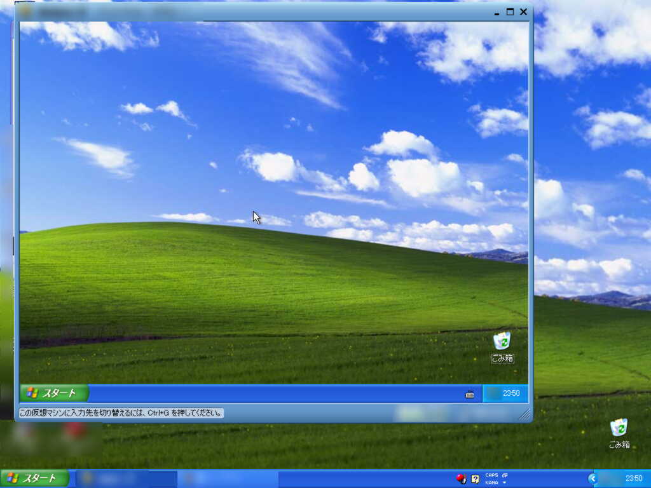The width and height of the screenshot is (651, 488).
Task: Open the host スタート menu on the bottom taskbar
Action: tap(35, 478)
